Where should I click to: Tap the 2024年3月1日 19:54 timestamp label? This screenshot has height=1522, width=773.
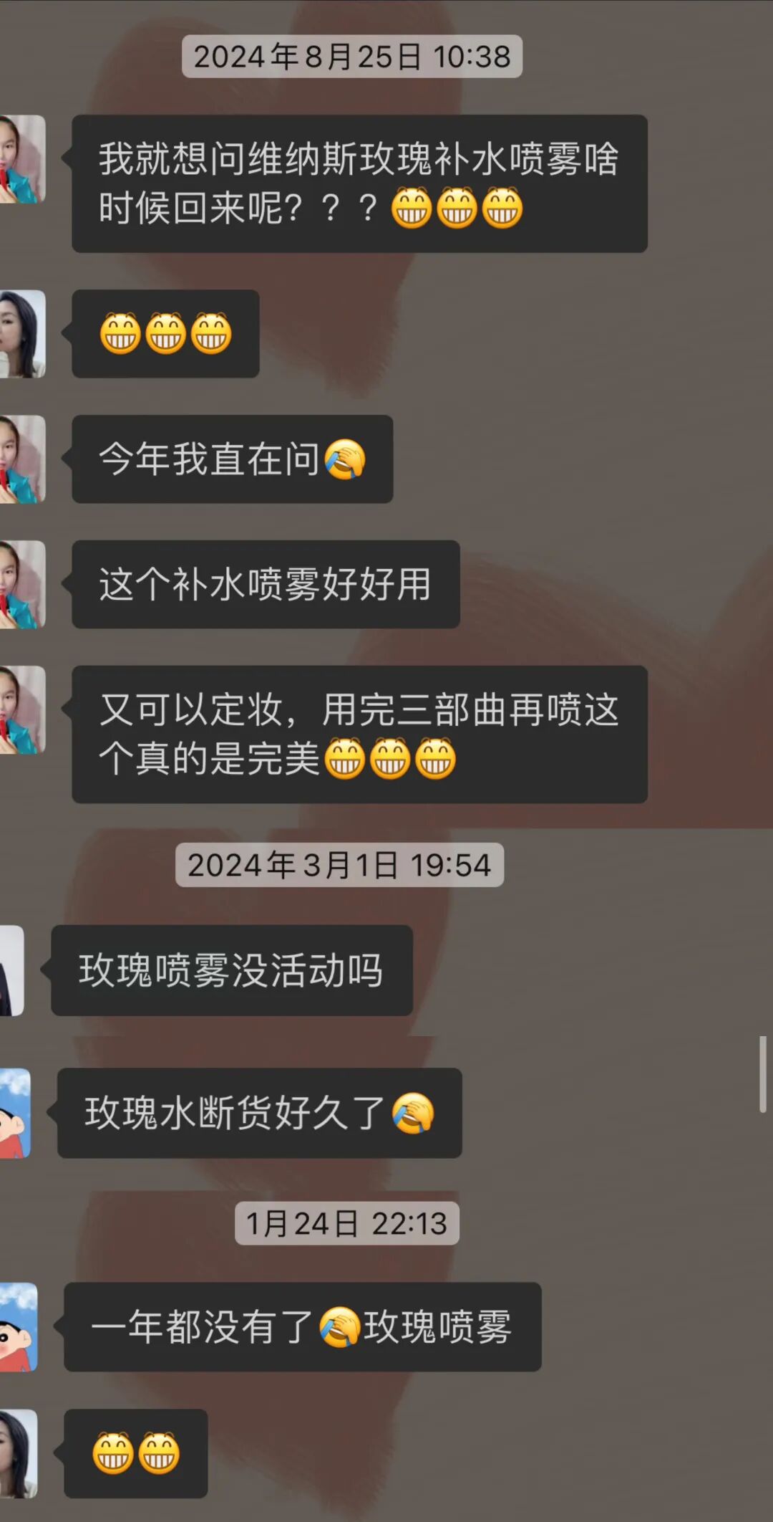tap(340, 865)
